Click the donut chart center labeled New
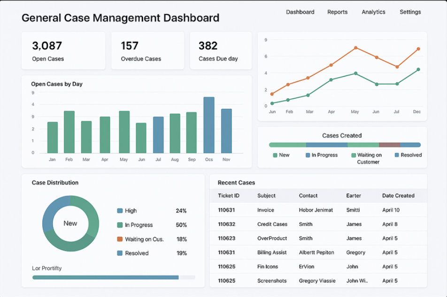The image size is (447, 297). pyautogui.click(x=70, y=224)
